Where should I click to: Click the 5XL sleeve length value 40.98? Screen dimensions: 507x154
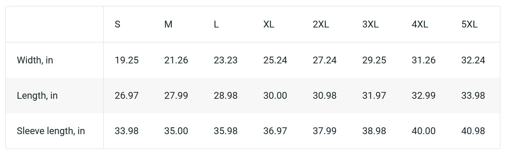click(473, 131)
